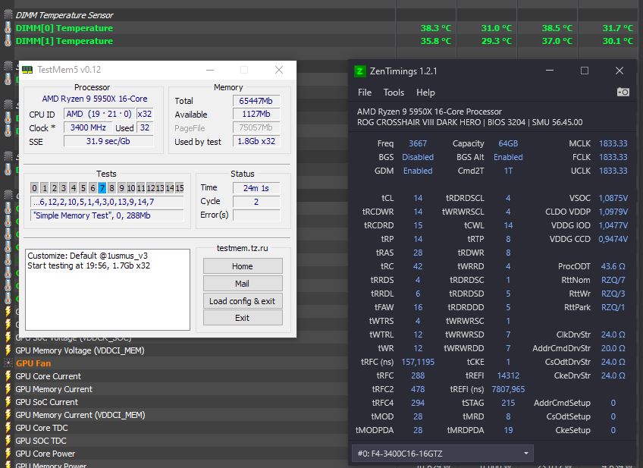Click the tREFI value 14312
This screenshot has height=468, width=643.
(508, 375)
